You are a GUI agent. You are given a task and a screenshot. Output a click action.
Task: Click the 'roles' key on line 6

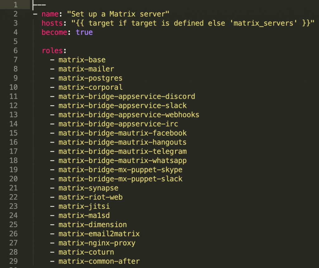[x=52, y=51]
